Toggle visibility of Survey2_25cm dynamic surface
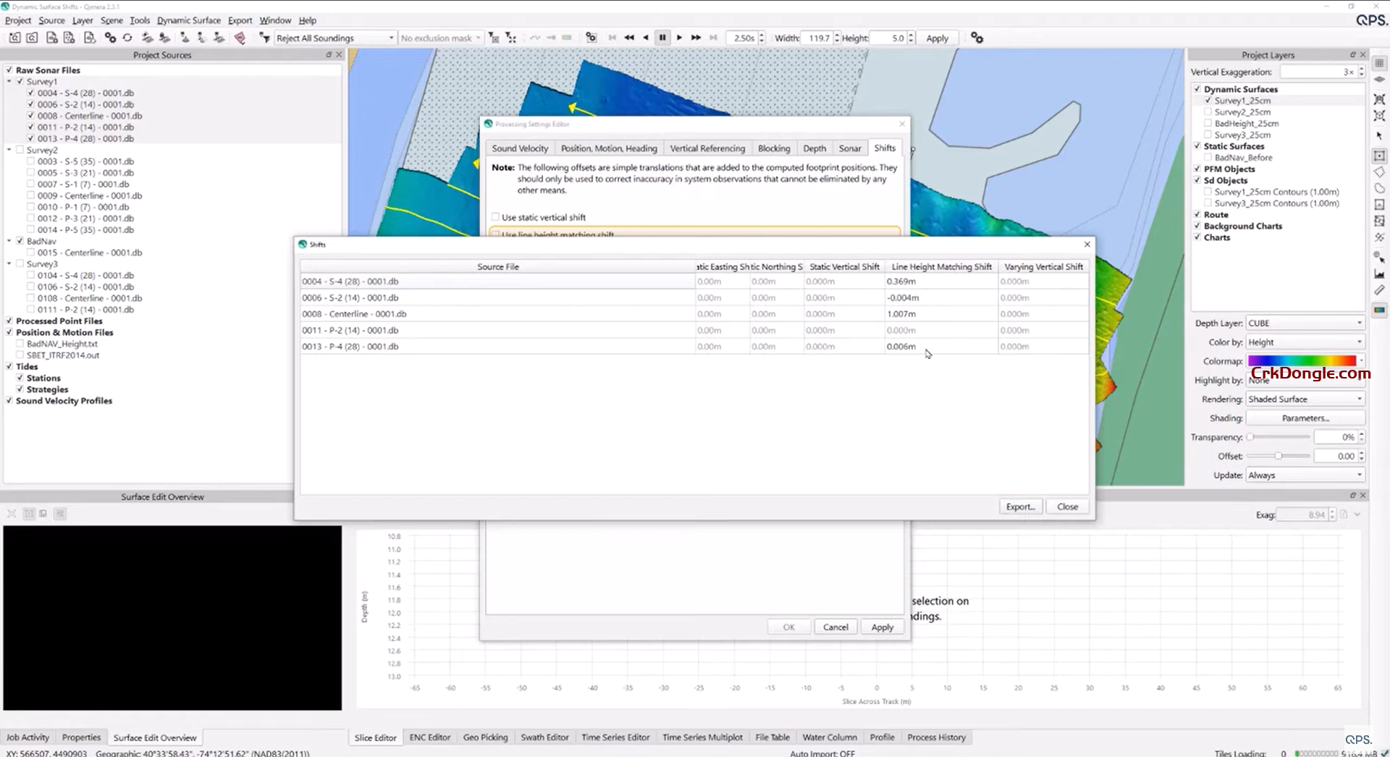Screen dimensions: 1390x757 pyautogui.click(x=1208, y=111)
